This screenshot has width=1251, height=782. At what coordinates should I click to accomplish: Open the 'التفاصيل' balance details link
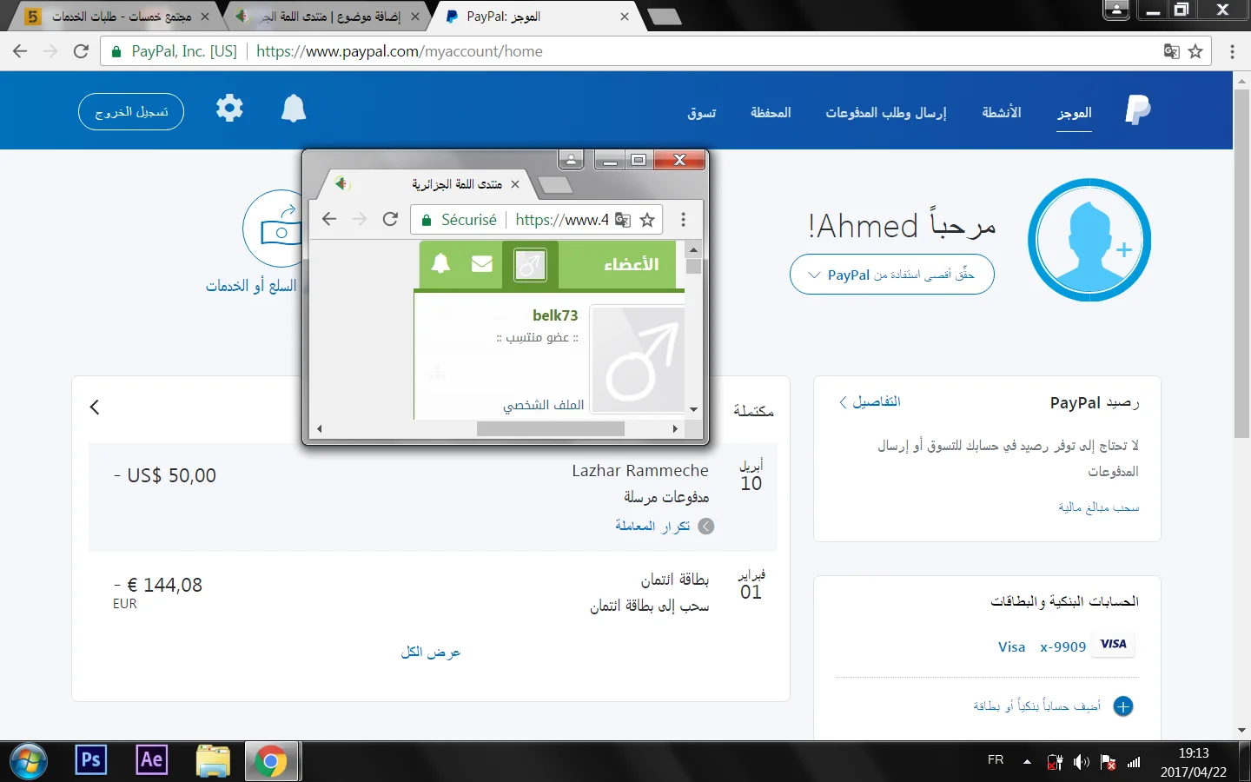870,401
